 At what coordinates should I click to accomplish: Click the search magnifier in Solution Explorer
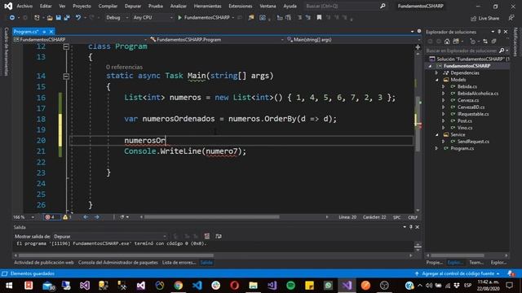[x=502, y=50]
